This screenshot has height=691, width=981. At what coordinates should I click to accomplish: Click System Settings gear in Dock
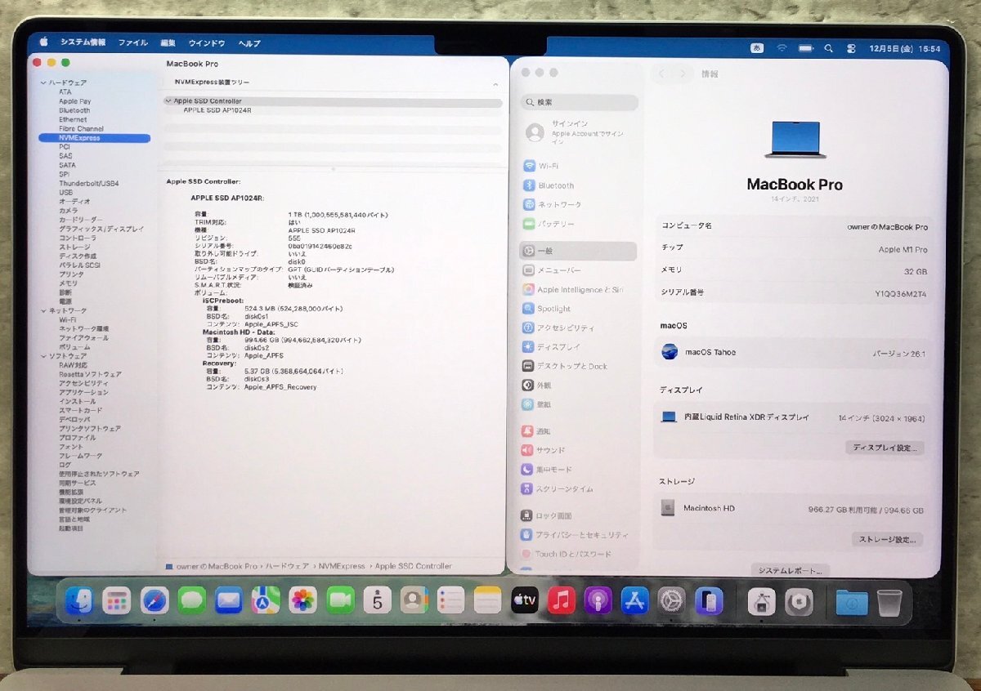pyautogui.click(x=672, y=601)
